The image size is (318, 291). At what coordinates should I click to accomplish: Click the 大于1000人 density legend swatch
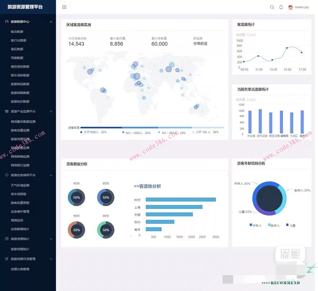point(81,132)
